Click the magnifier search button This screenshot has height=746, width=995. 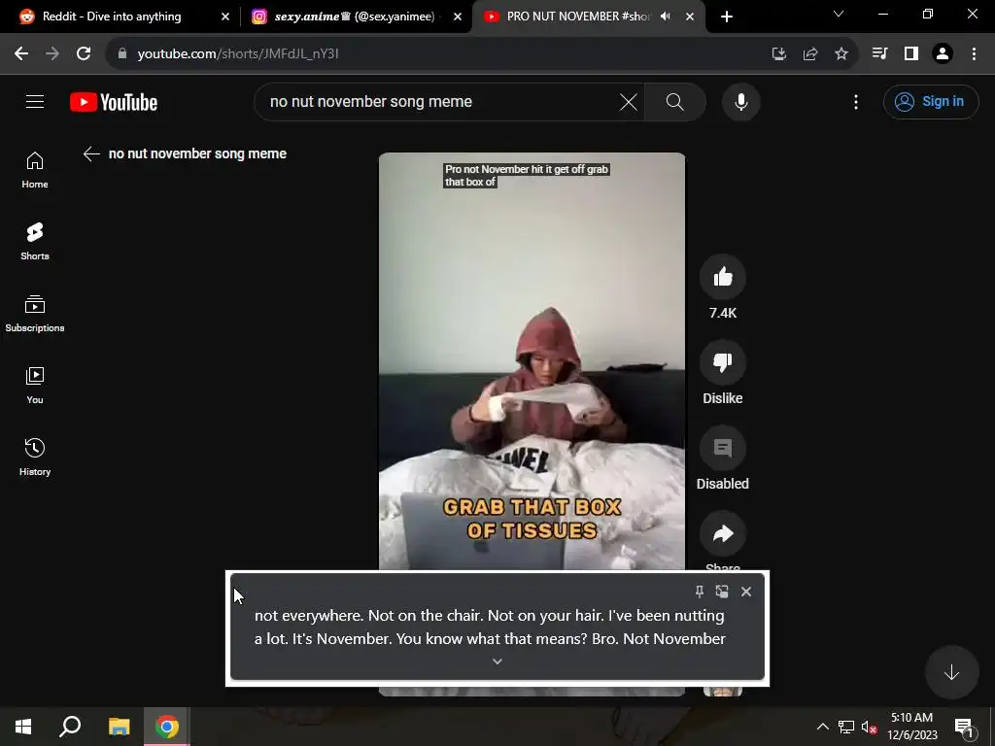tap(675, 101)
